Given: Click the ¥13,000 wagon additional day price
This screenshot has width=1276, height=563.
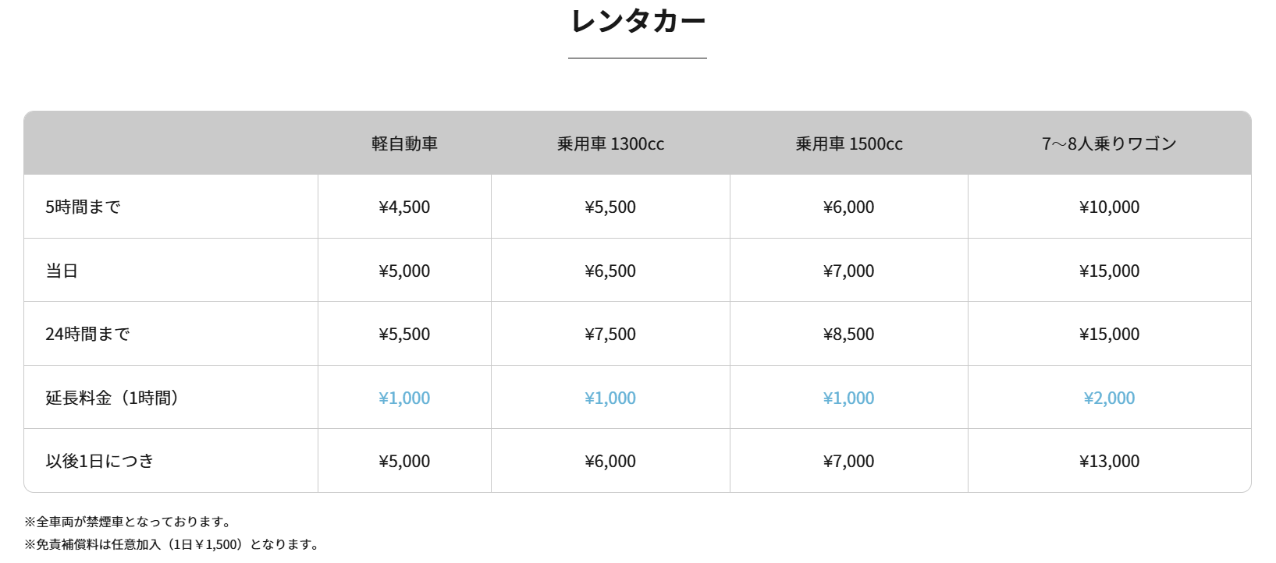Looking at the screenshot, I should (1109, 461).
